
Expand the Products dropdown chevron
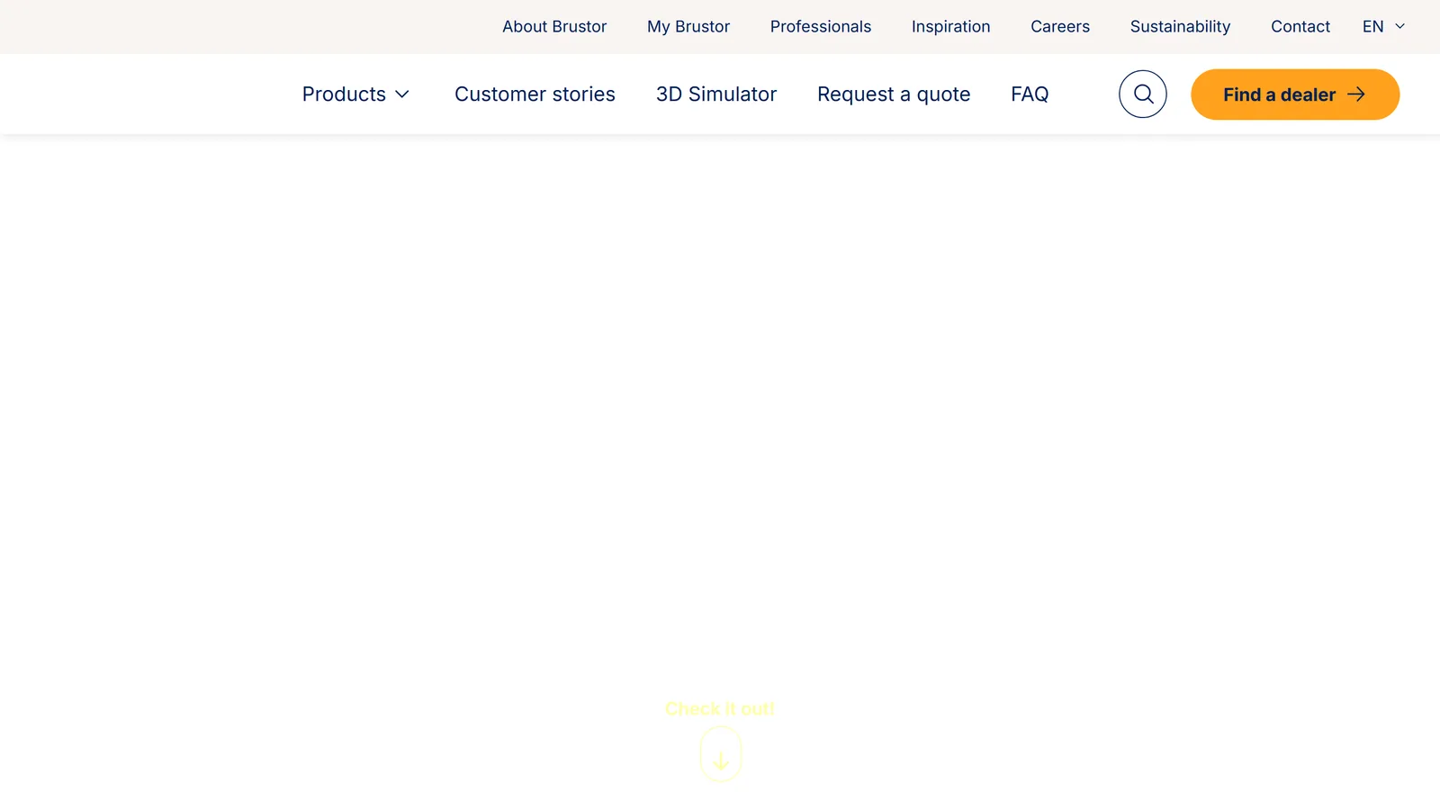(402, 94)
